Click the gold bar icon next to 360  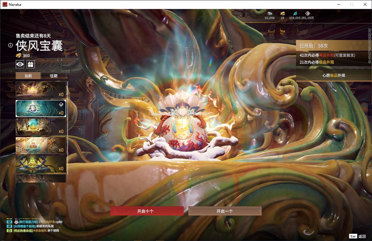[x=18, y=56]
